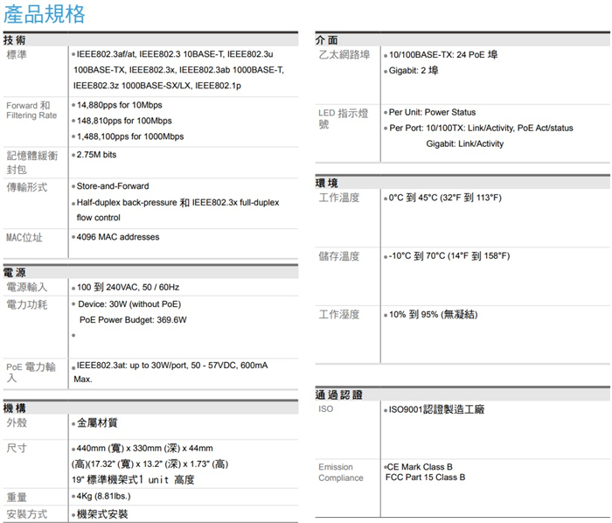Image resolution: width=612 pixels, height=523 pixels.
Task: Click the 電源 section header
Action: (15, 272)
